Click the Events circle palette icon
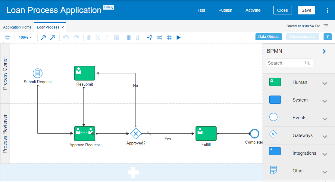Image resolution: width=335 pixels, height=182 pixels. (273, 117)
